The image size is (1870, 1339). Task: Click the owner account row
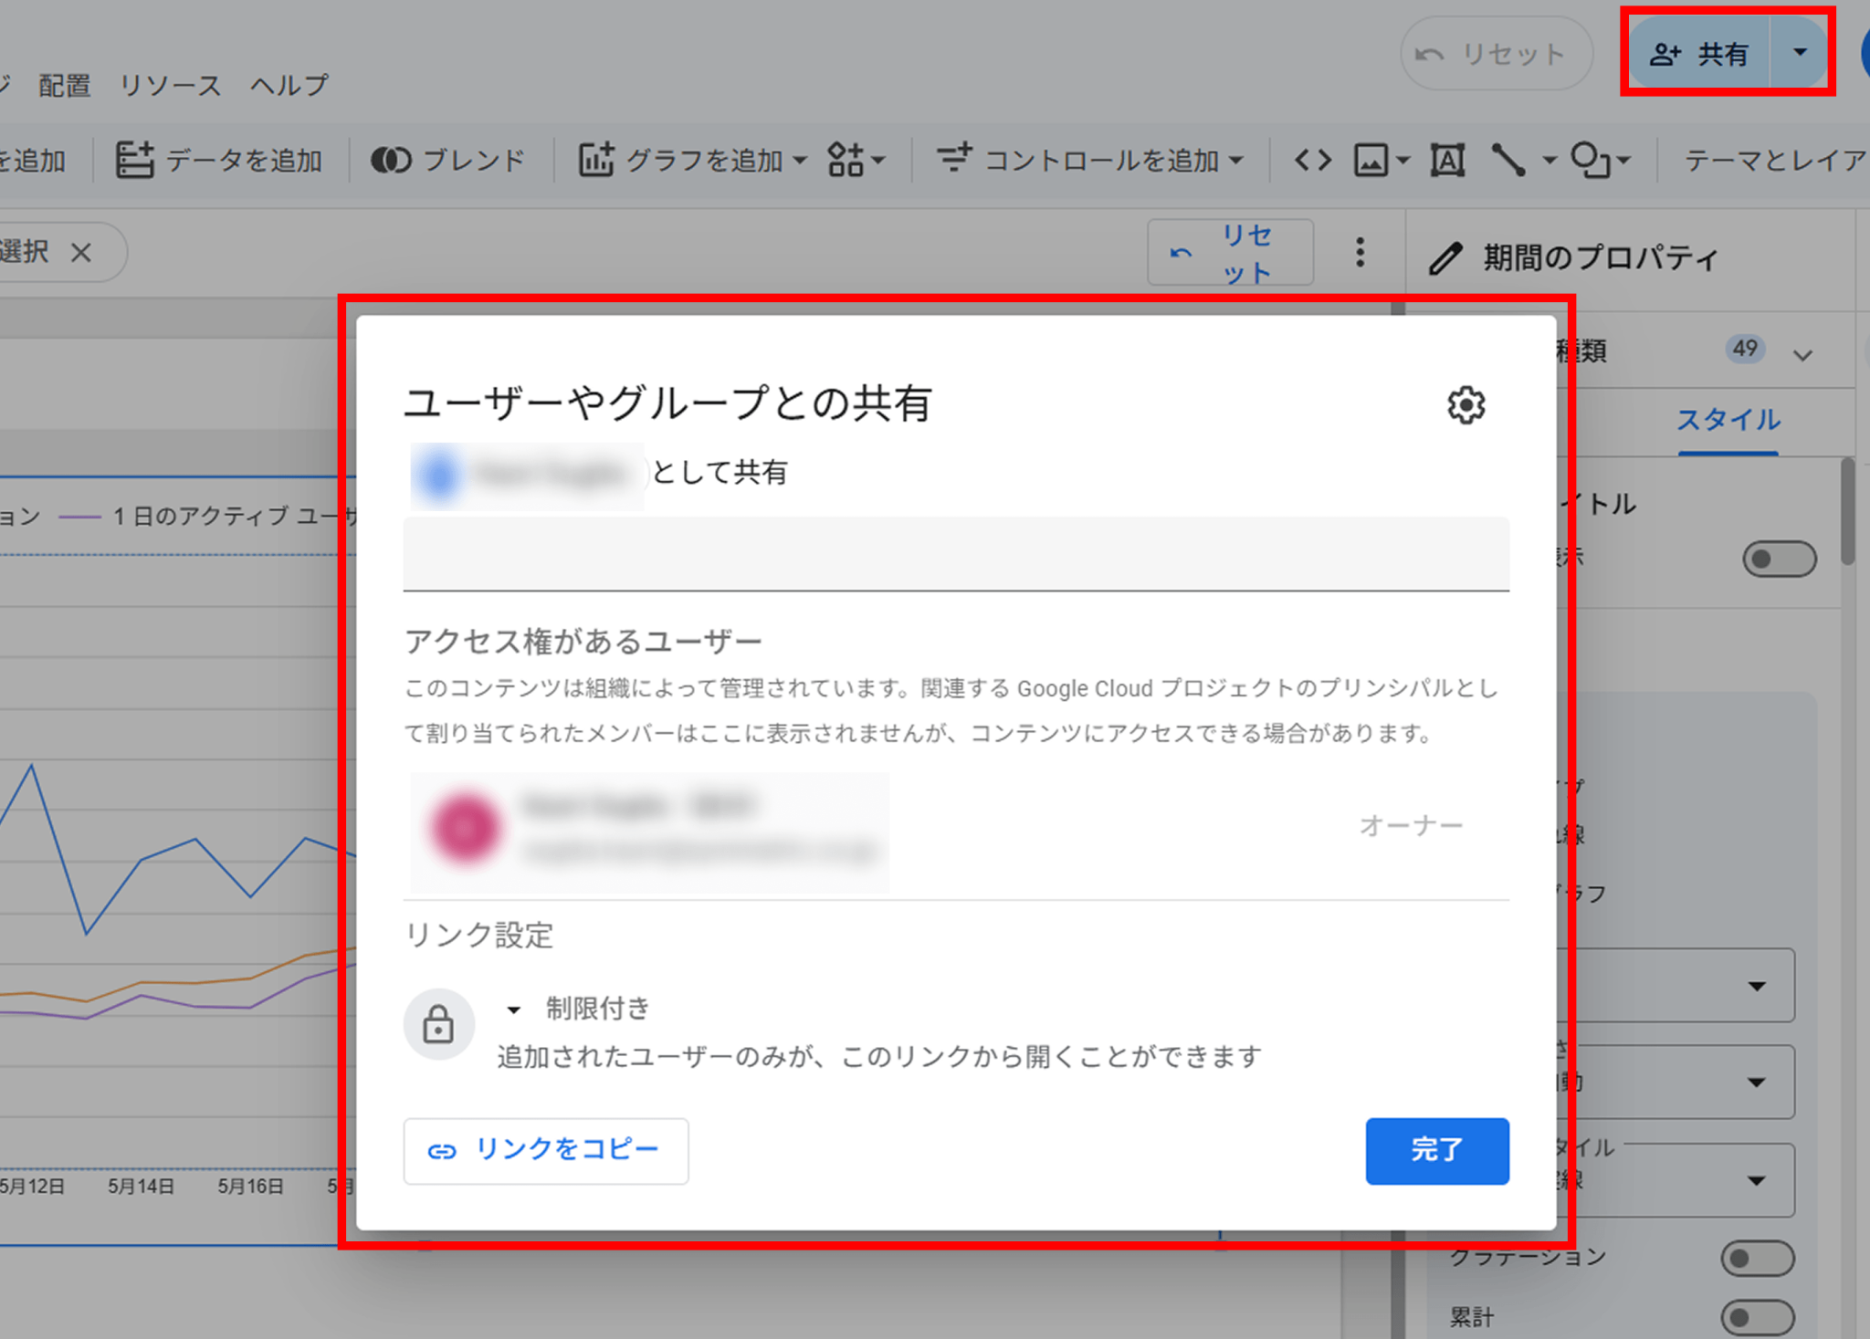click(x=956, y=829)
